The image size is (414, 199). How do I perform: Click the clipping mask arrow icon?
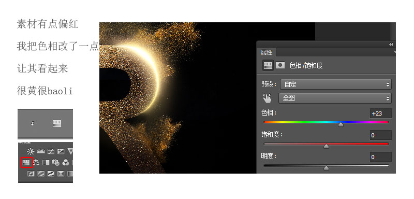[32, 123]
